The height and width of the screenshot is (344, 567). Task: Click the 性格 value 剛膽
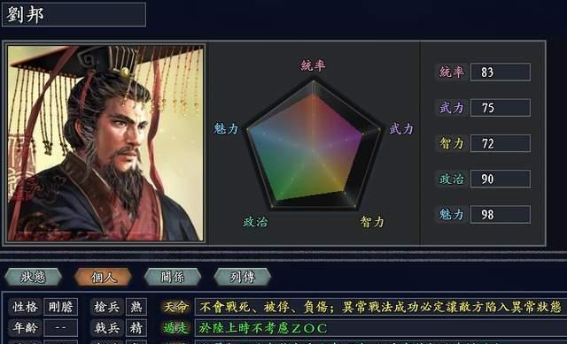(61, 307)
